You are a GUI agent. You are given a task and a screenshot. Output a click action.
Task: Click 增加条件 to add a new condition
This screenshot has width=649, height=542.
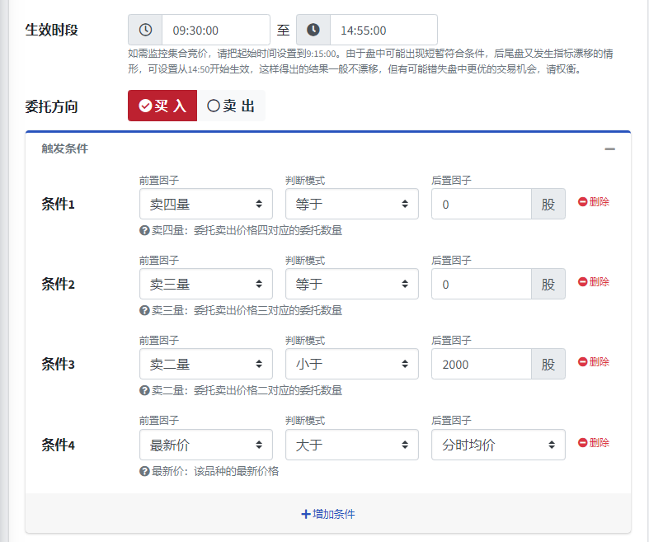[x=328, y=514]
